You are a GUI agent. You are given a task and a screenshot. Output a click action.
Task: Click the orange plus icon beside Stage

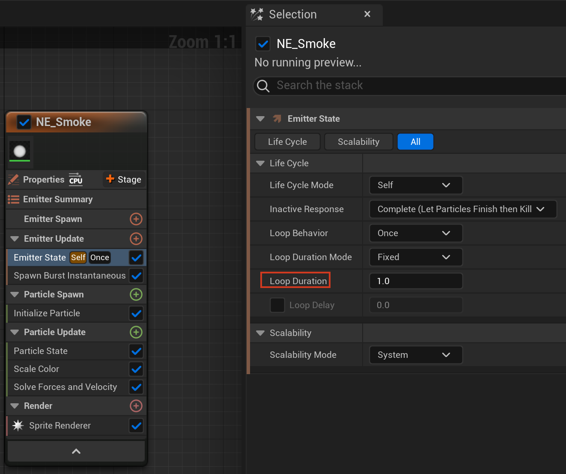click(x=110, y=179)
